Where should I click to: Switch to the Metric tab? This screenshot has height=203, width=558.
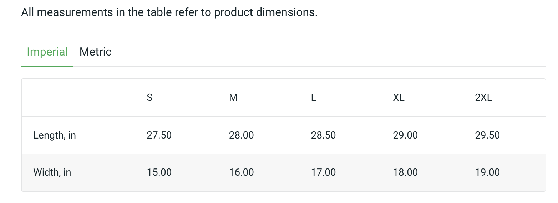pyautogui.click(x=96, y=52)
